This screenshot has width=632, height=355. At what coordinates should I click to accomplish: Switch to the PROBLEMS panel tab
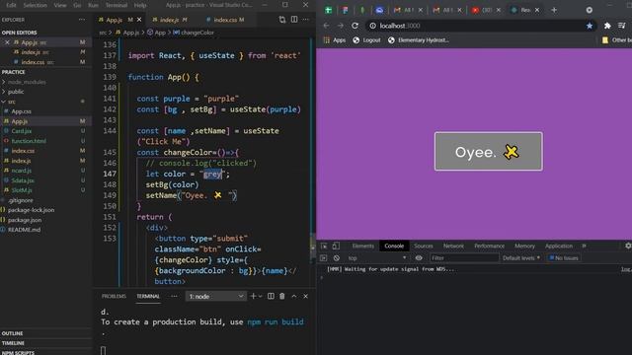[114, 296]
